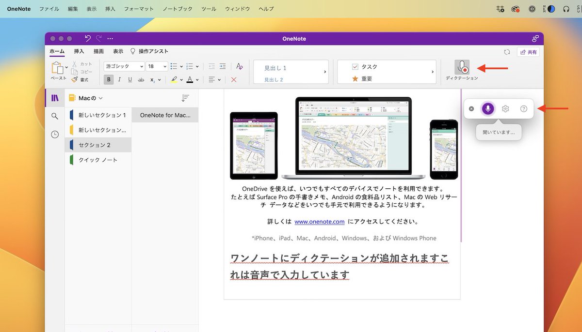Toggle the notebooks navigation pane icon
Screen dimensions: 582x332
tap(55, 98)
